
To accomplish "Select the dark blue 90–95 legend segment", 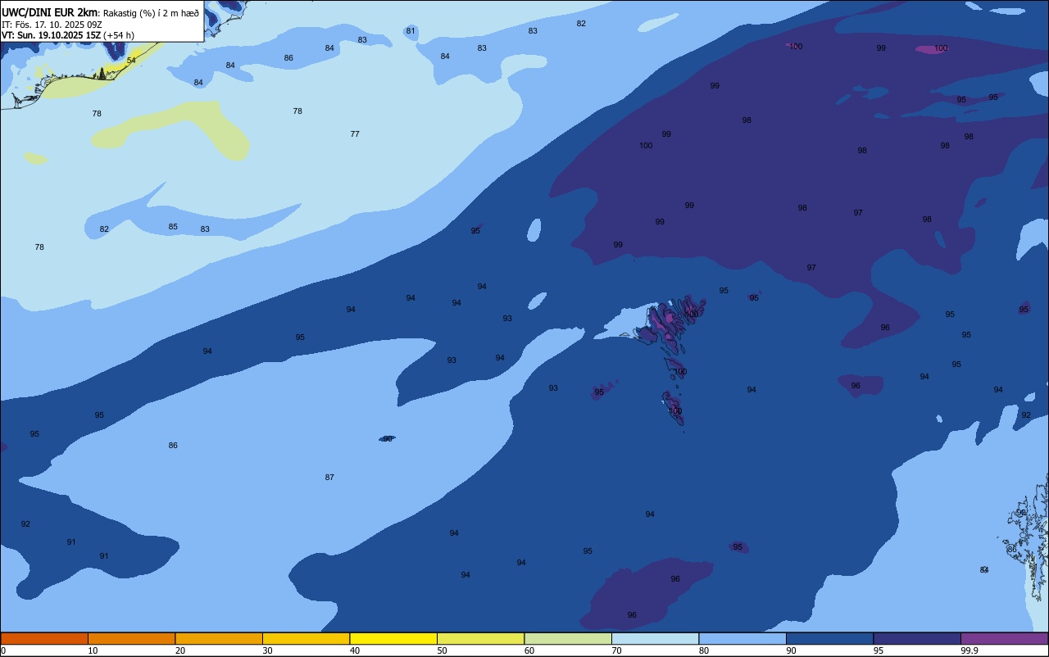I will [x=829, y=638].
